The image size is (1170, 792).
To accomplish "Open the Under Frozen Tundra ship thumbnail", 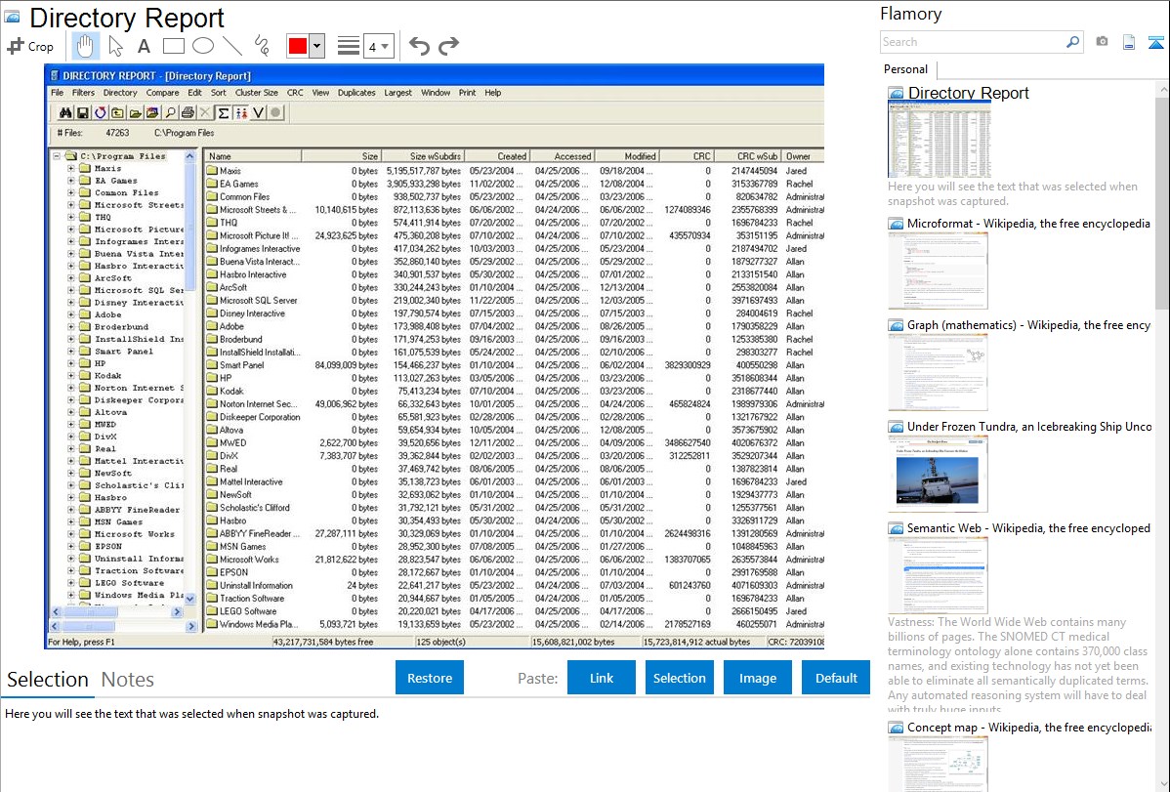I will pyautogui.click(x=938, y=475).
